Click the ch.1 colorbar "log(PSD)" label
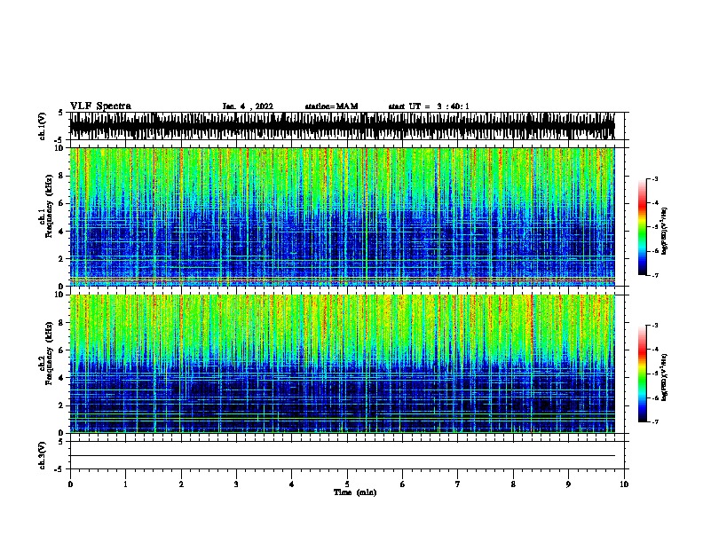703x543 pixels. [x=664, y=231]
